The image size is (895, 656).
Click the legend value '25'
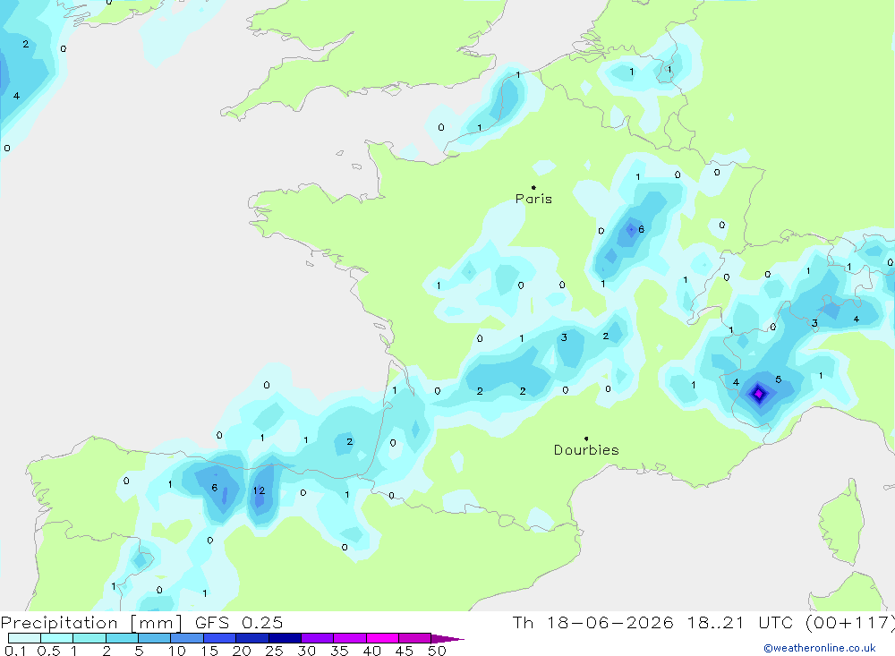coord(275,651)
